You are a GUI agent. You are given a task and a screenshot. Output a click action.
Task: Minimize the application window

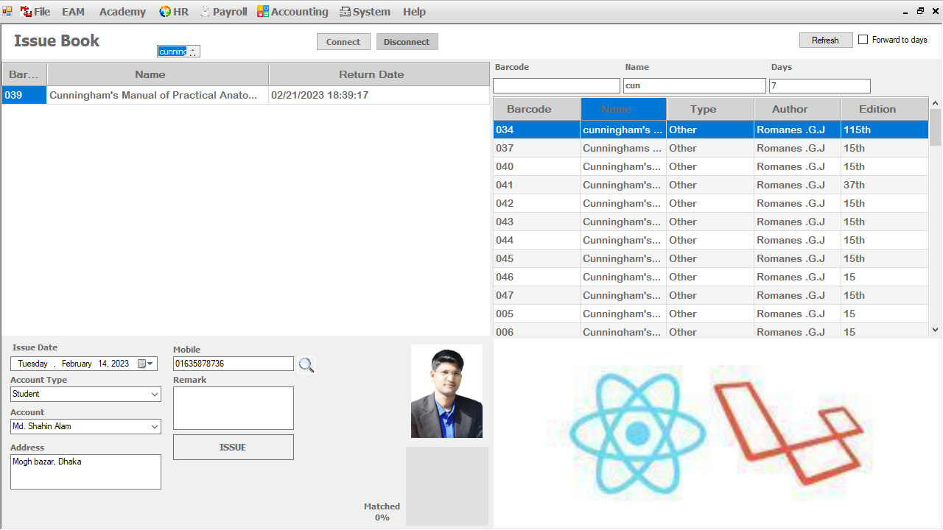(905, 11)
